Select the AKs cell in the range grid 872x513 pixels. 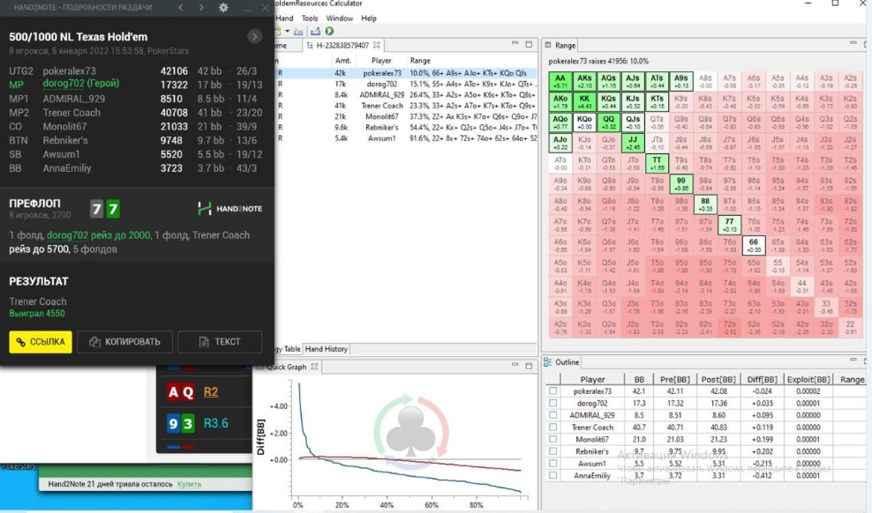(x=584, y=82)
